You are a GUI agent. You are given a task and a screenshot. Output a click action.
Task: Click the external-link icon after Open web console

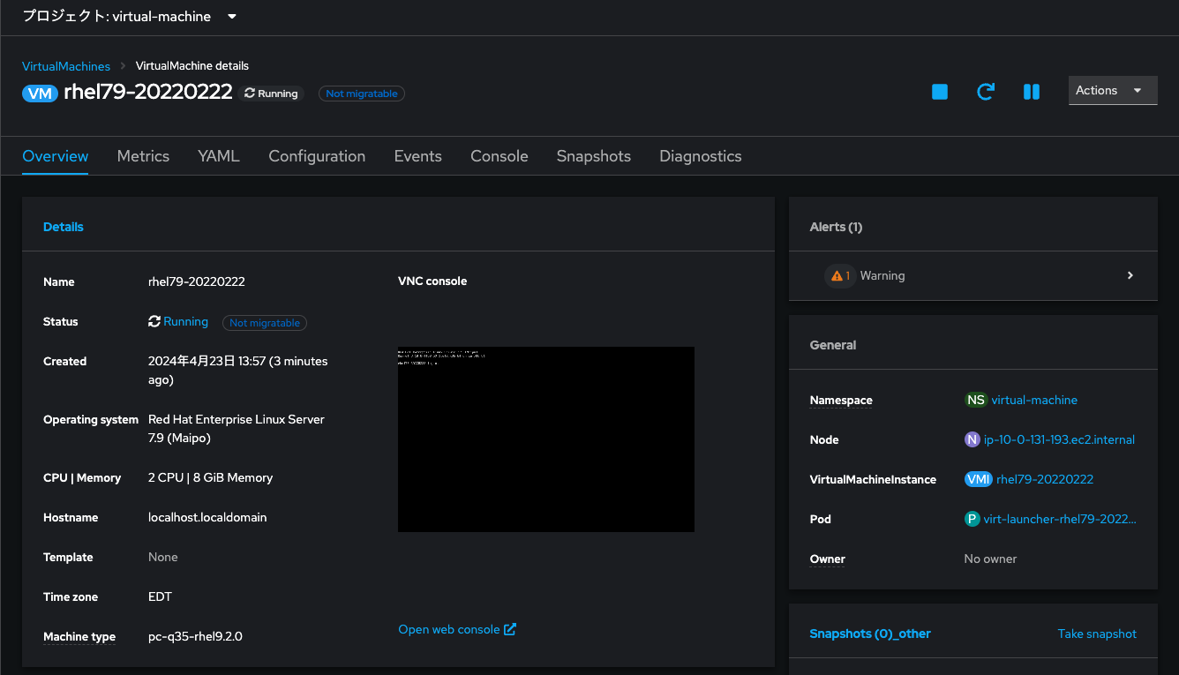(510, 629)
